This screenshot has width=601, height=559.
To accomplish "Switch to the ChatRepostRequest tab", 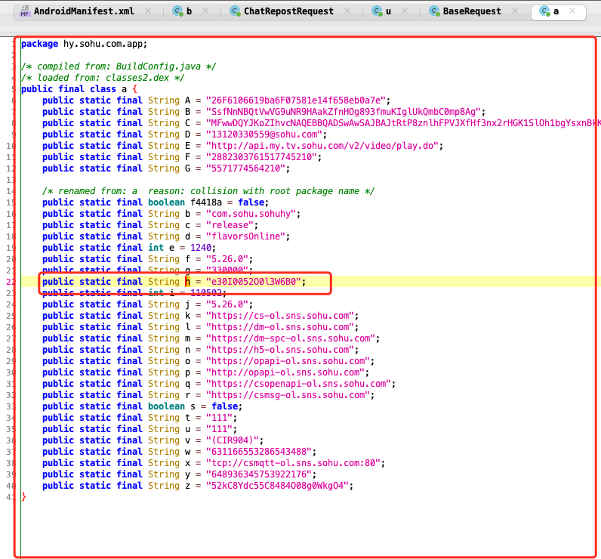I will [x=288, y=11].
